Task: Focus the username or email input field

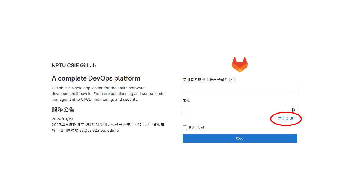Action: [x=240, y=89]
